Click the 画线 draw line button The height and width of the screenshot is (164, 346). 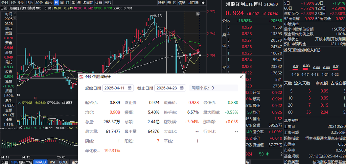point(108,3)
